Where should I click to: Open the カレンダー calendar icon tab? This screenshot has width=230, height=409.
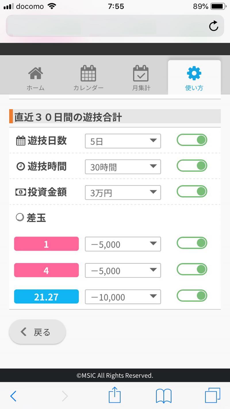pos(88,74)
